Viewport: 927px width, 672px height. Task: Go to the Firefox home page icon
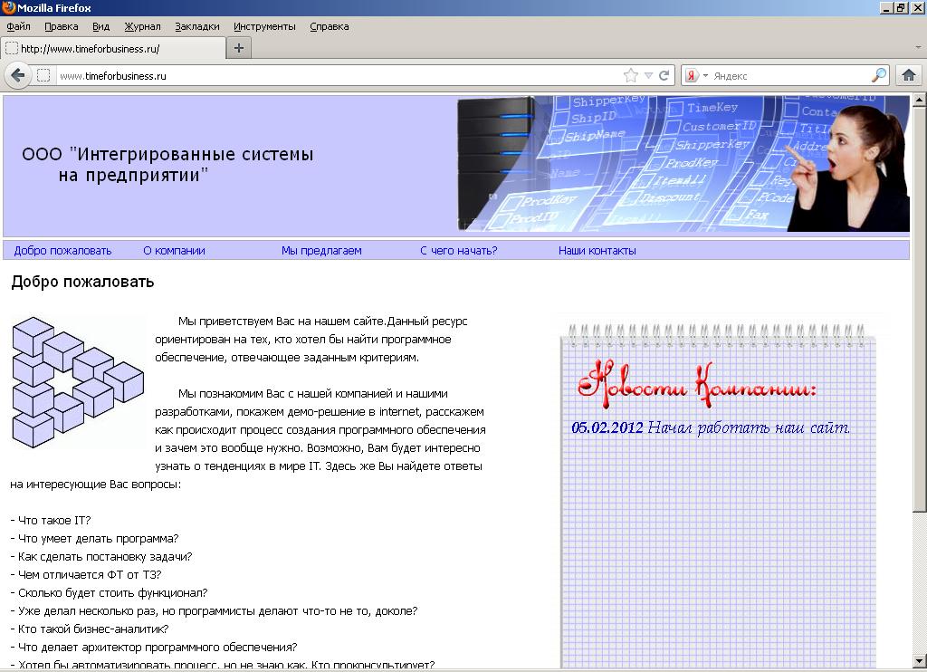908,75
